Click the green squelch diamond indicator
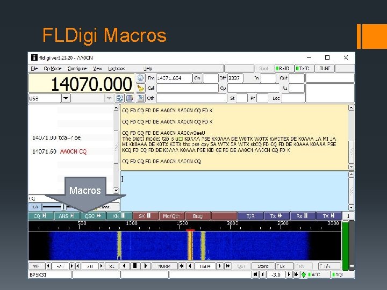Image resolution: width=387 pixels, height=290 pixels. [304, 274]
